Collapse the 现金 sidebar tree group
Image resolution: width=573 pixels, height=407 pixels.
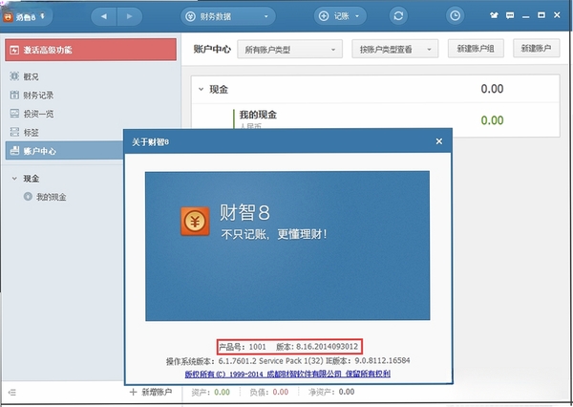14,179
